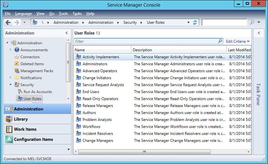268x164 pixels.
Task: Click the filter magnifier icon
Action: 220,41
